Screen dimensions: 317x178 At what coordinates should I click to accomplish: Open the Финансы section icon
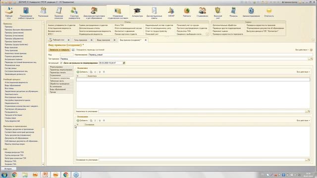pos(233,12)
